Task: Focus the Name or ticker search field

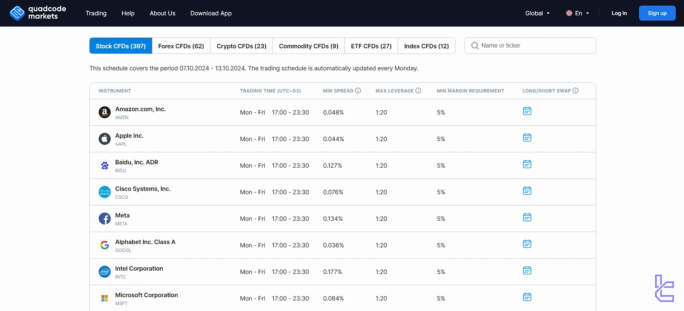Action: (530, 46)
